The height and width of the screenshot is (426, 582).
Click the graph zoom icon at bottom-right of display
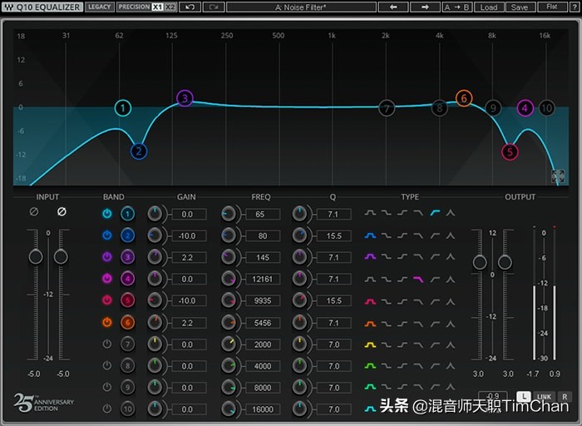click(x=558, y=176)
